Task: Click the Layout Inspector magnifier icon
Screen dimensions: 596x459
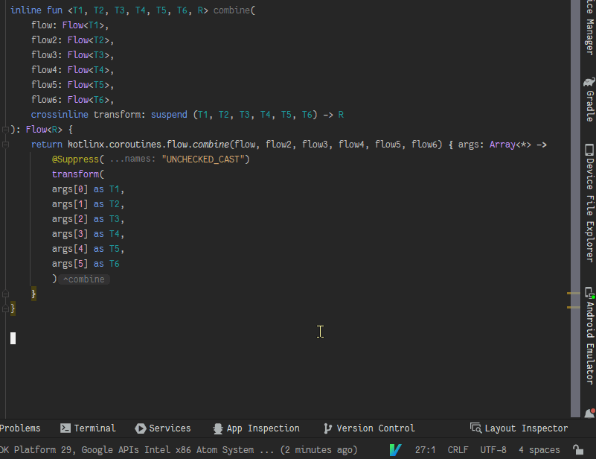Action: pyautogui.click(x=476, y=428)
